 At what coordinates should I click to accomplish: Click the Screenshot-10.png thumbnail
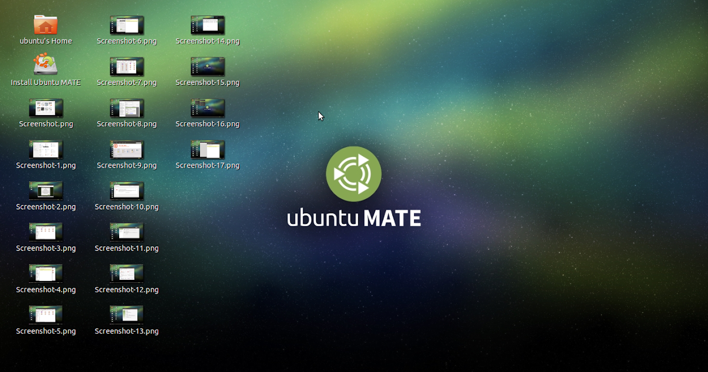tap(127, 191)
